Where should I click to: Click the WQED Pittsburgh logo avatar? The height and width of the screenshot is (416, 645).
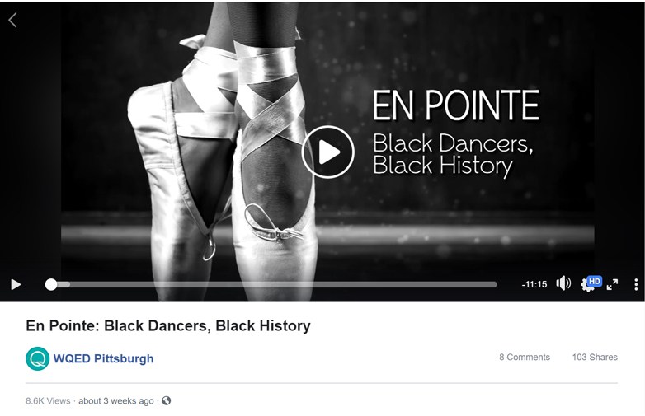coord(37,358)
